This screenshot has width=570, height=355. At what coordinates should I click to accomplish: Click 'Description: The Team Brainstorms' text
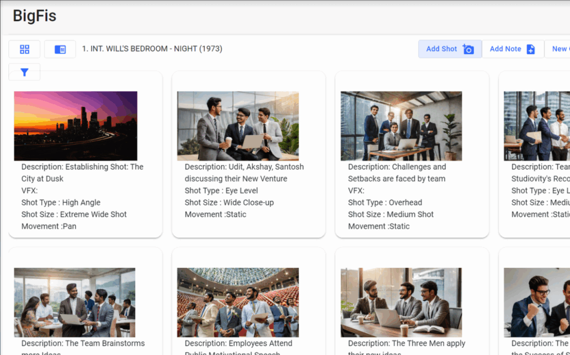[x=83, y=343]
